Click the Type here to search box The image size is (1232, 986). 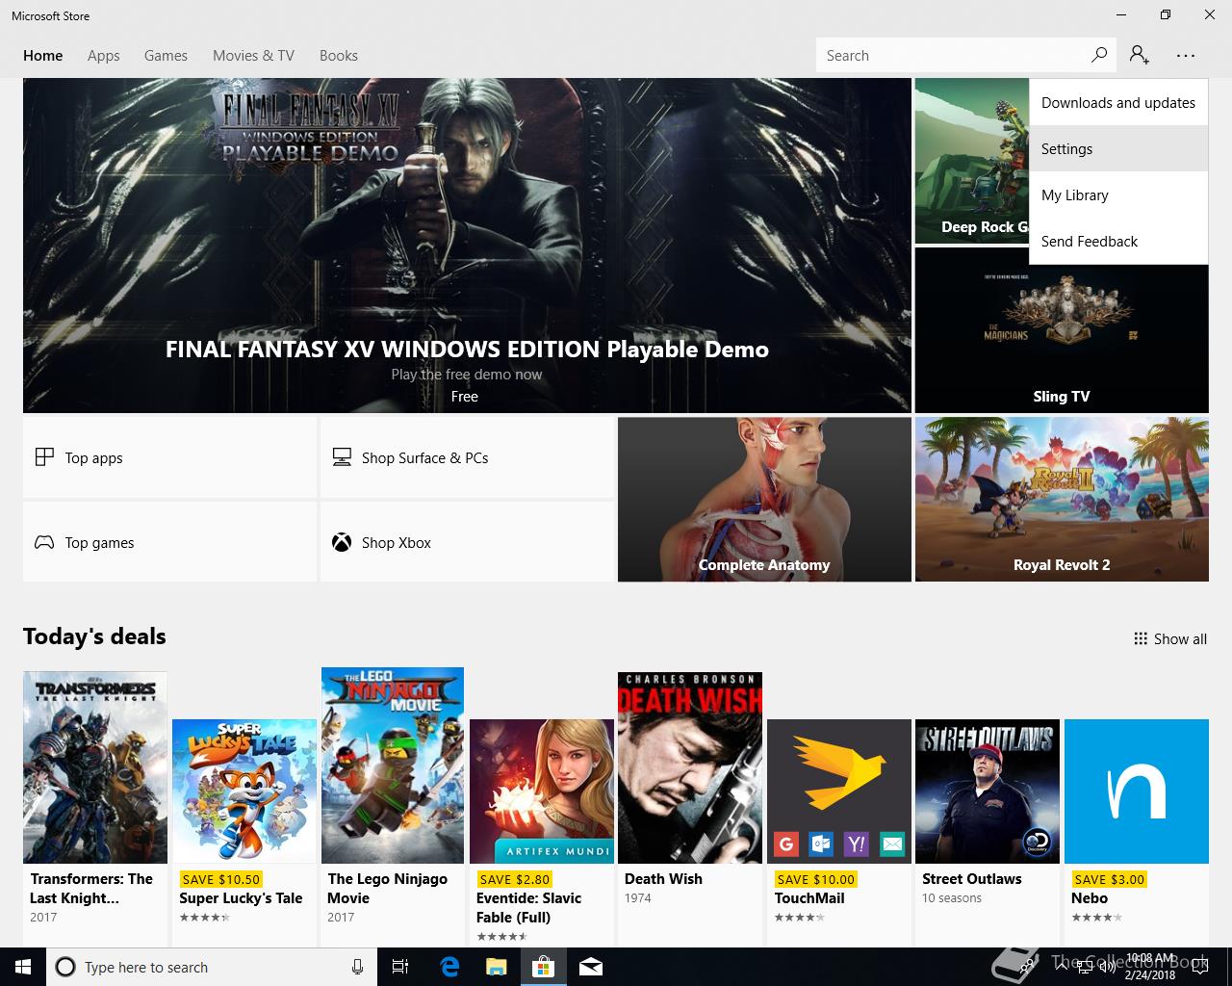pos(212,967)
